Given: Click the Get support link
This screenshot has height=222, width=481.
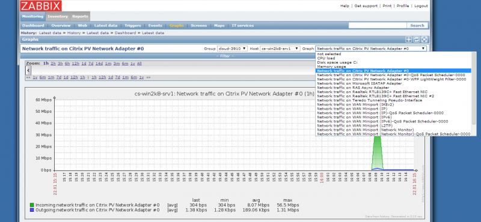Looking at the screenshot, I should [366, 6].
